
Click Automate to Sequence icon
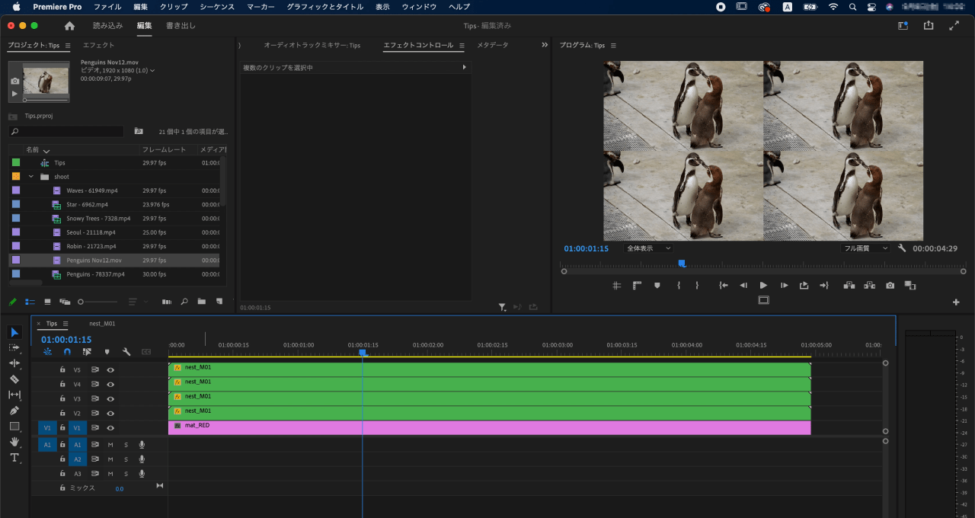point(167,302)
